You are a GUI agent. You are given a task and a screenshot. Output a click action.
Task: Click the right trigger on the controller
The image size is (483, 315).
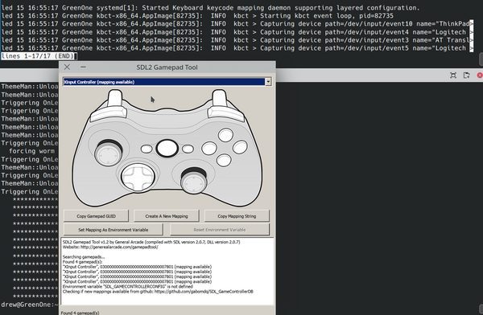(x=219, y=98)
